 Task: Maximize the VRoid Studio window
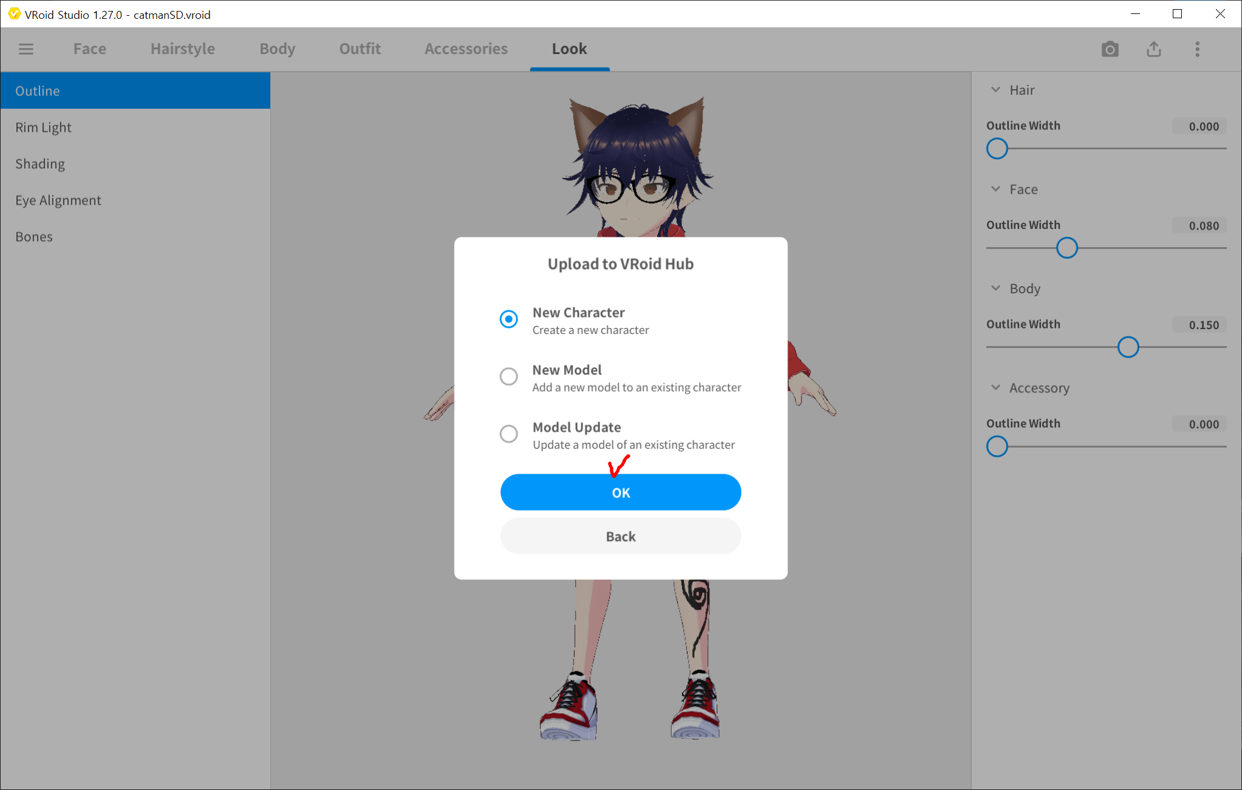(x=1177, y=14)
